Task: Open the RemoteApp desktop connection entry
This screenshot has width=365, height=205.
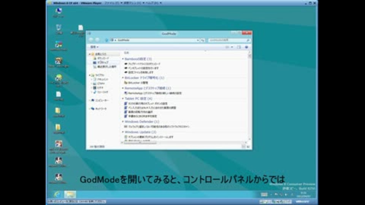Action: click(x=153, y=93)
